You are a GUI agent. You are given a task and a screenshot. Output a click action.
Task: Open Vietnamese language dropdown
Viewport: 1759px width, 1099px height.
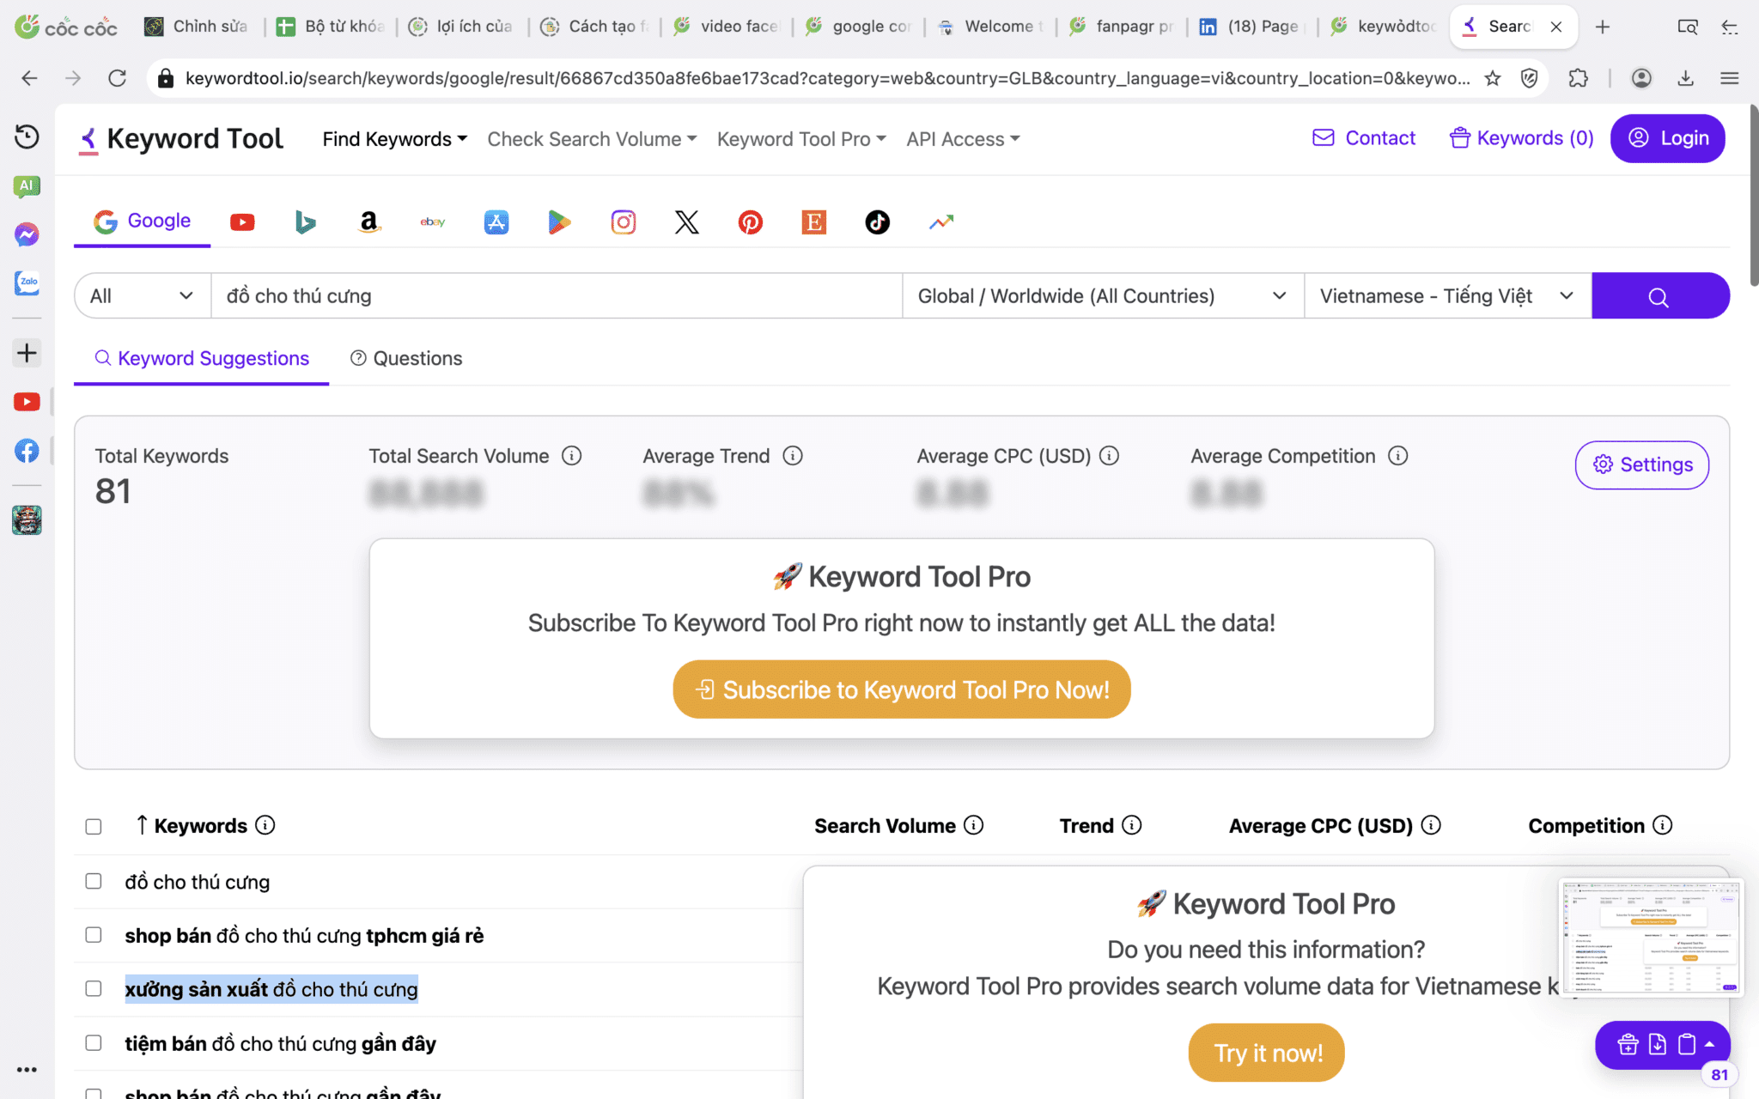pos(1448,296)
